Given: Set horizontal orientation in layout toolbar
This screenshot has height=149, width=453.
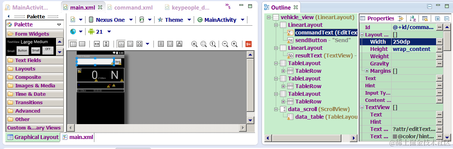Looking at the screenshot, I should tap(73, 44).
